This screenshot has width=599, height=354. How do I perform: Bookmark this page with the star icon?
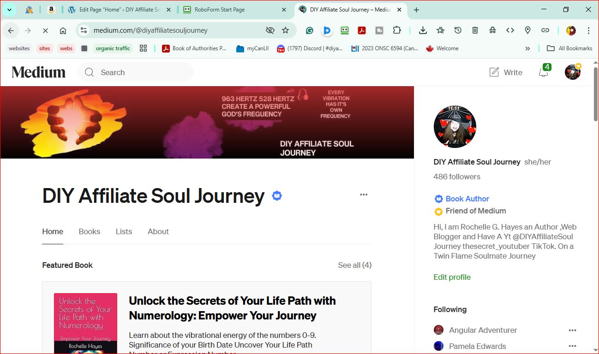[285, 30]
